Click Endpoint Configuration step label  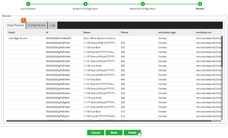point(85,9)
